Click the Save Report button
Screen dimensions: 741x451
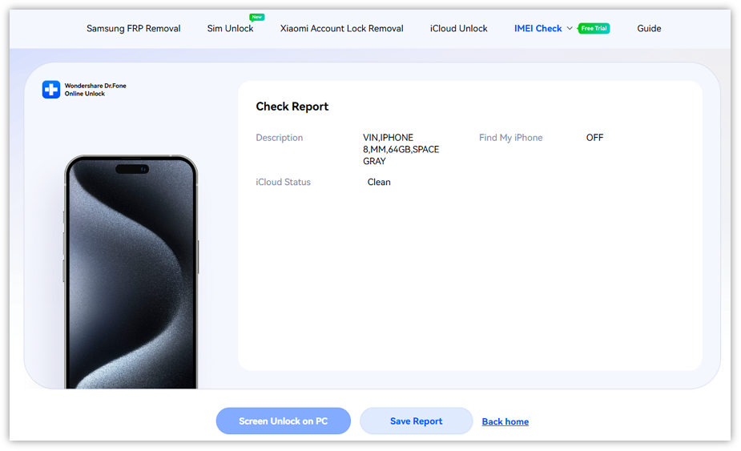click(416, 421)
